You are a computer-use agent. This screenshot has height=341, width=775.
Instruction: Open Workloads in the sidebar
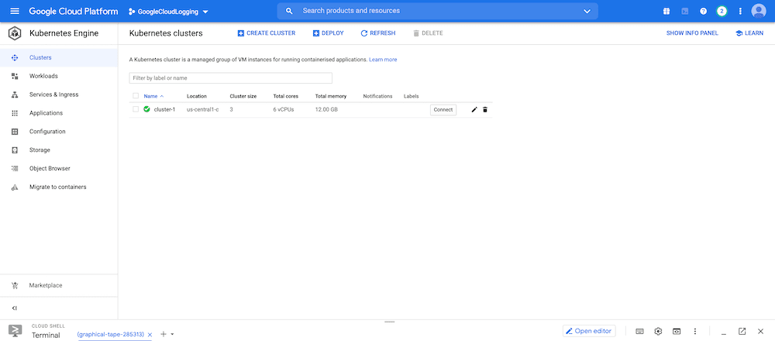[x=43, y=76]
